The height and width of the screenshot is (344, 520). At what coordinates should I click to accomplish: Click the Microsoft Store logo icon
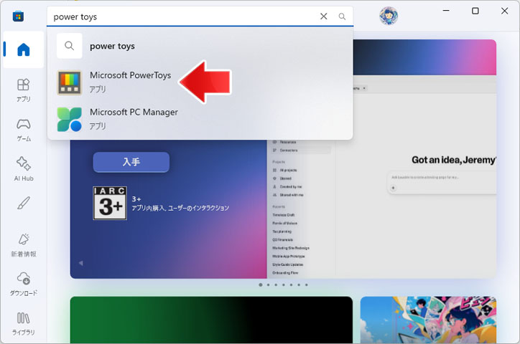click(x=18, y=16)
